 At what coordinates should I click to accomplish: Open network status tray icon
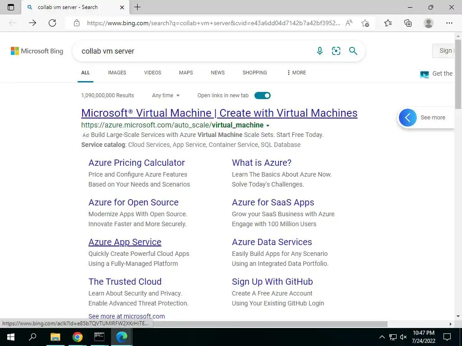393,337
